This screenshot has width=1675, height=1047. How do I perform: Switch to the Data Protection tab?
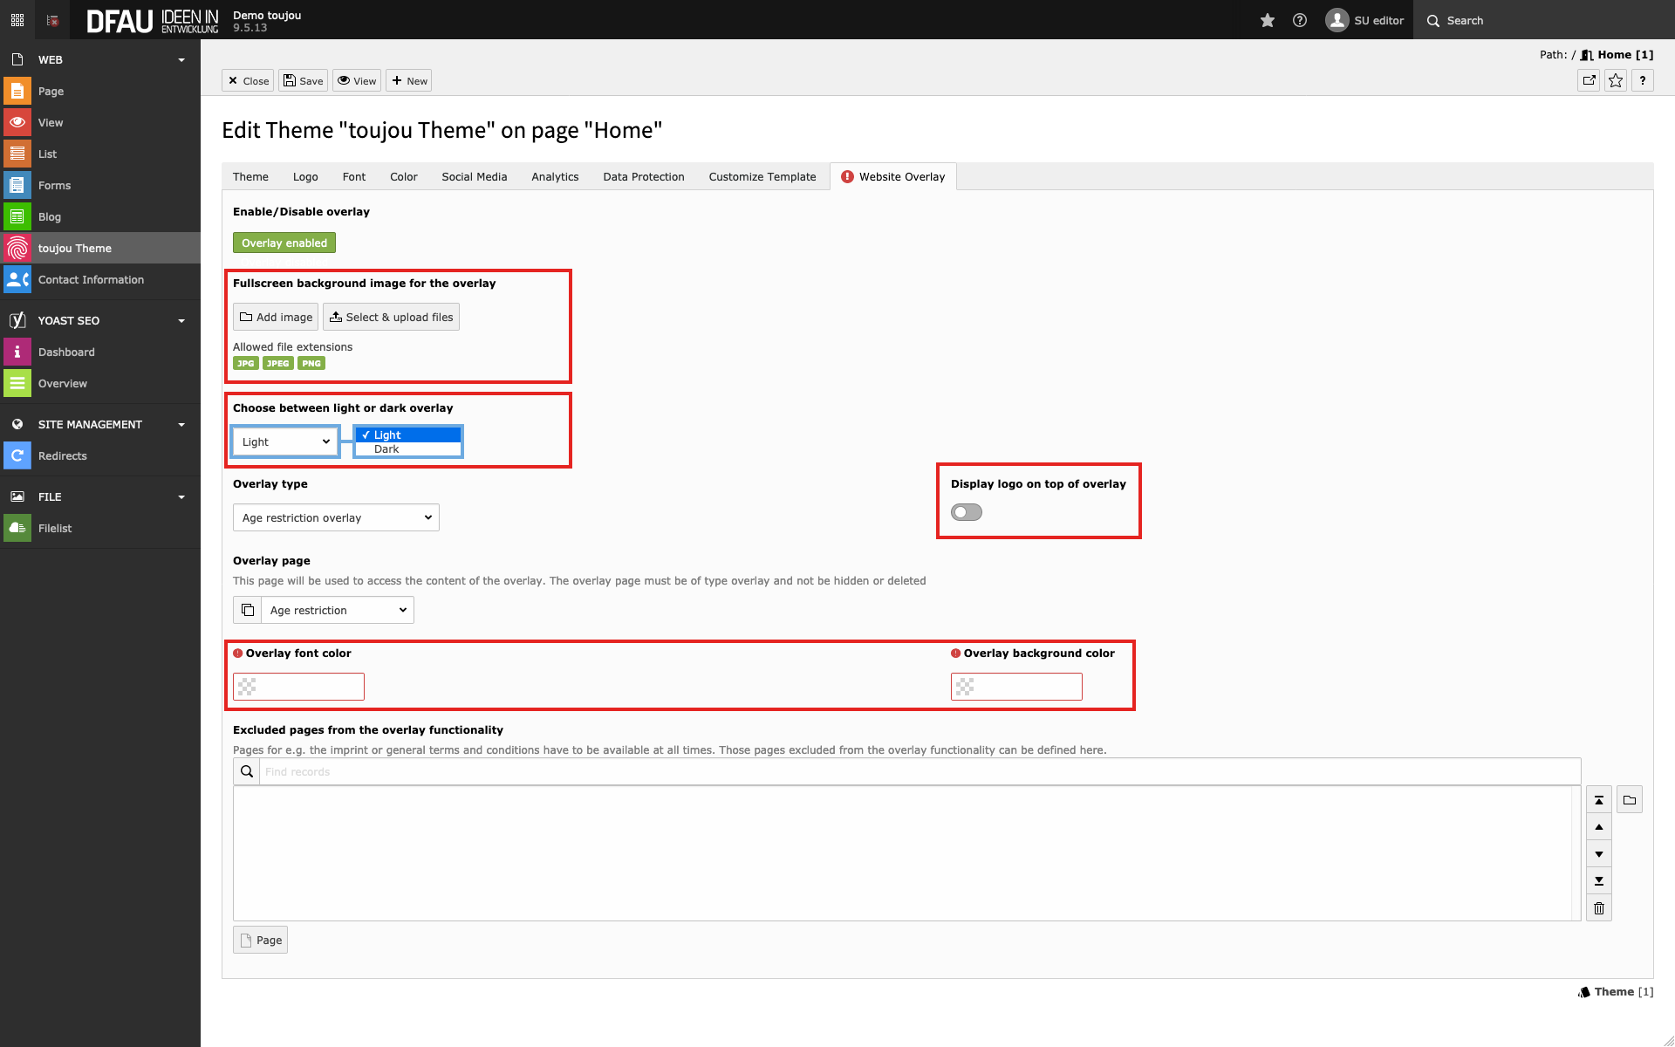(644, 177)
